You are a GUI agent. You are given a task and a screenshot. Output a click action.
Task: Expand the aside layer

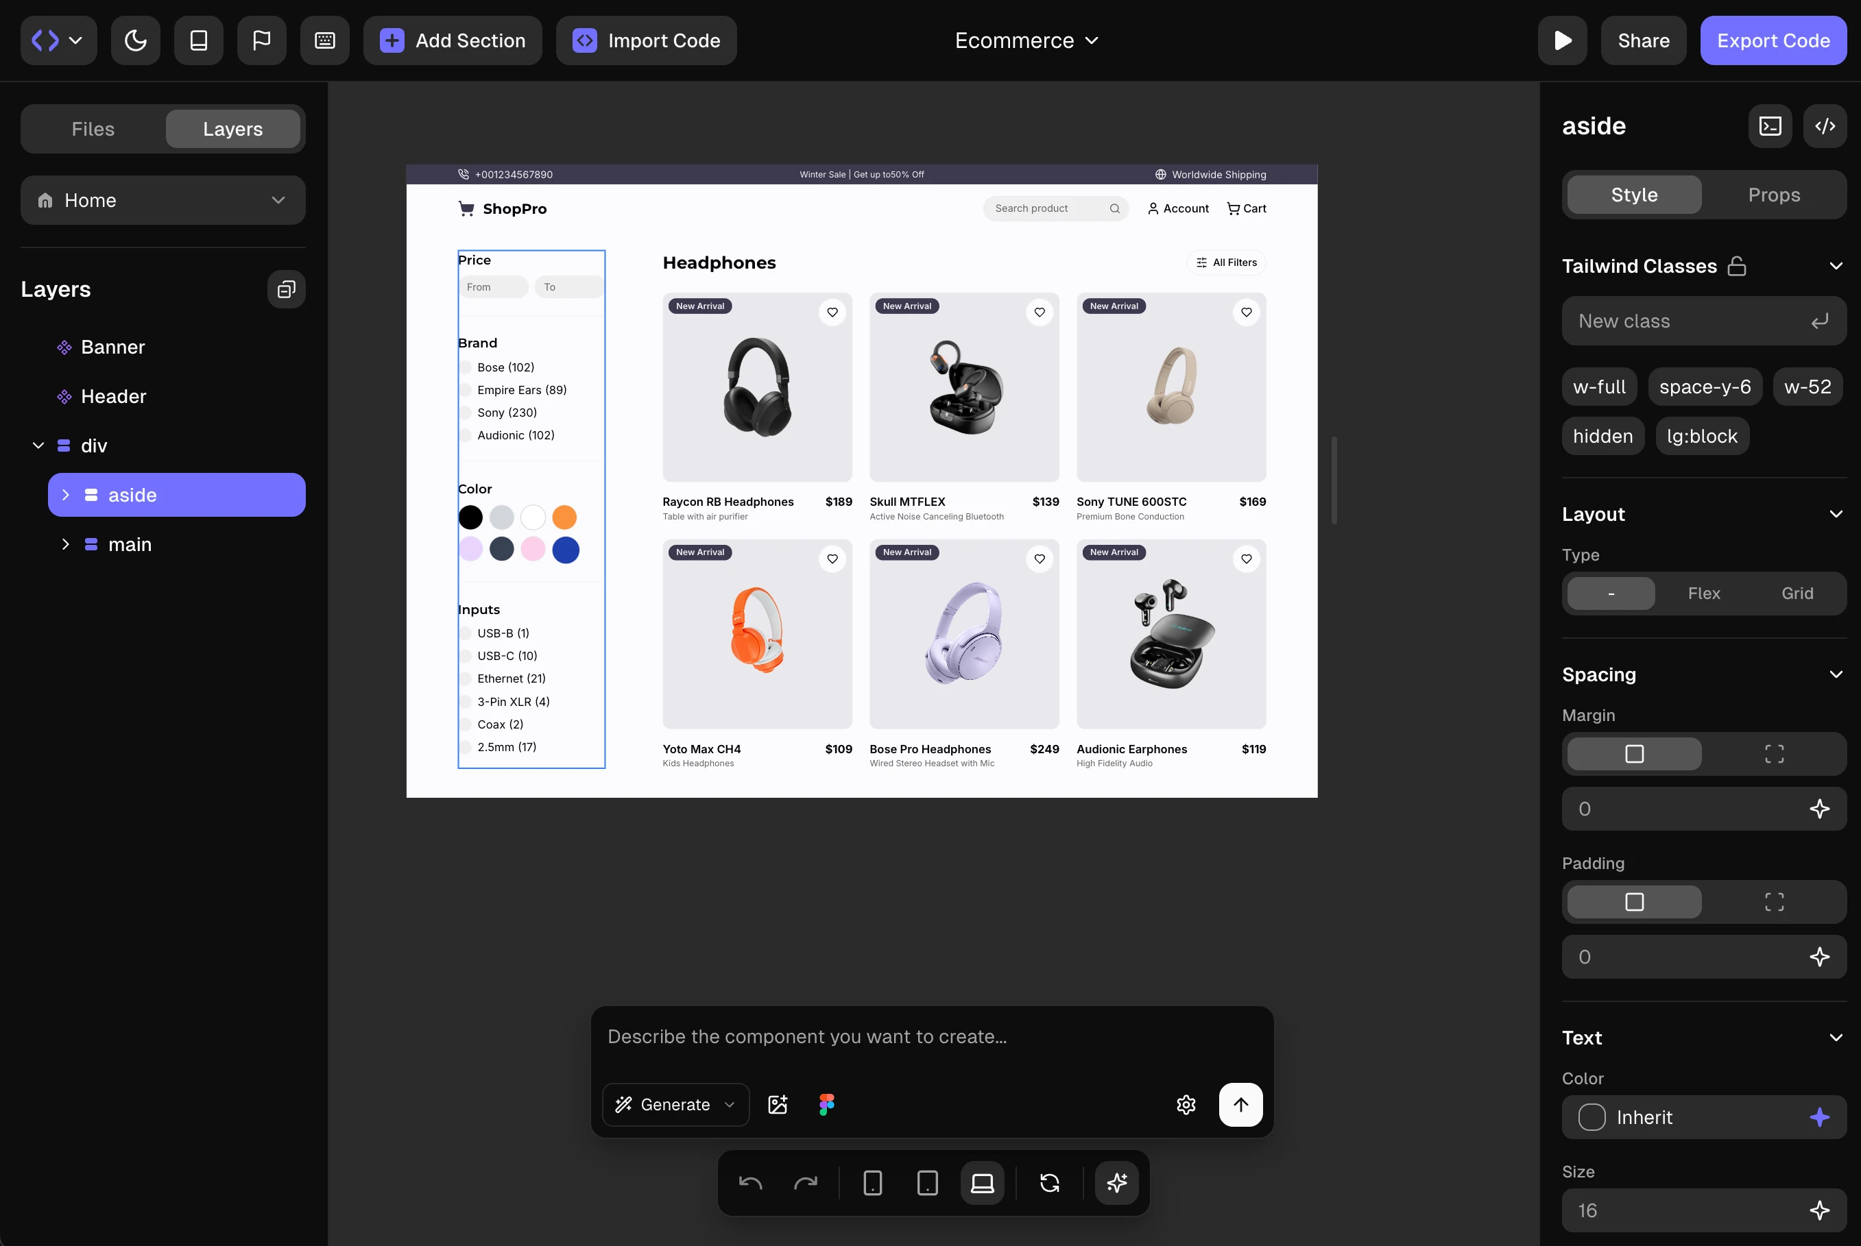(65, 495)
